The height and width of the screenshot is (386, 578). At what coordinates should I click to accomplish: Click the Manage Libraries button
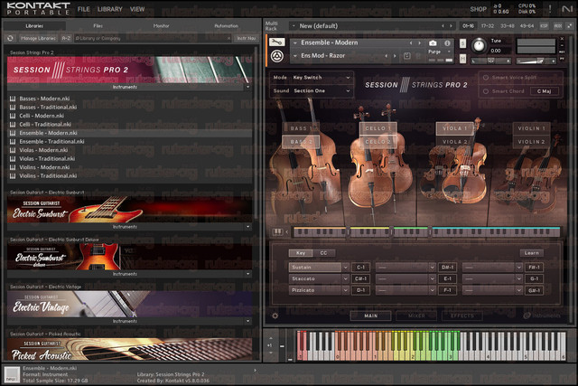pos(38,38)
